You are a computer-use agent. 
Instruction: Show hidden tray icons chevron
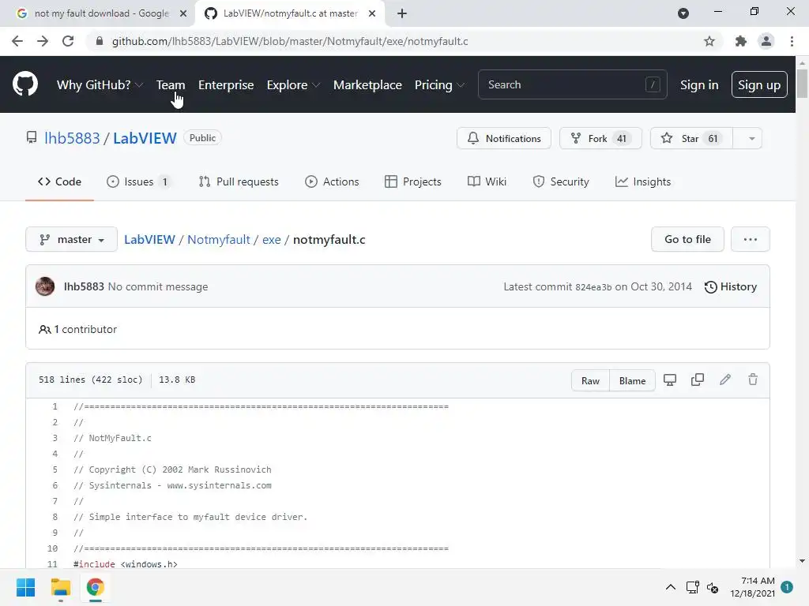click(670, 587)
